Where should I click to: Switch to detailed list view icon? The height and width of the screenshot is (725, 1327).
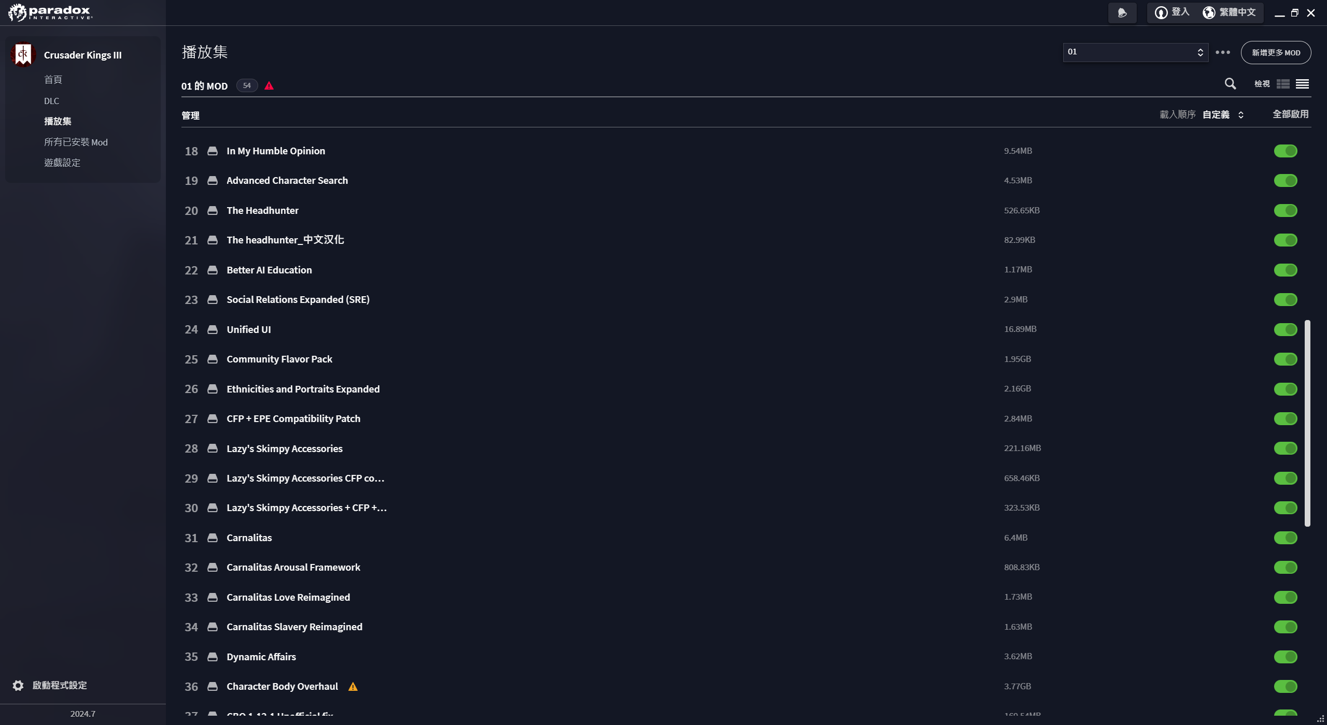tap(1283, 84)
